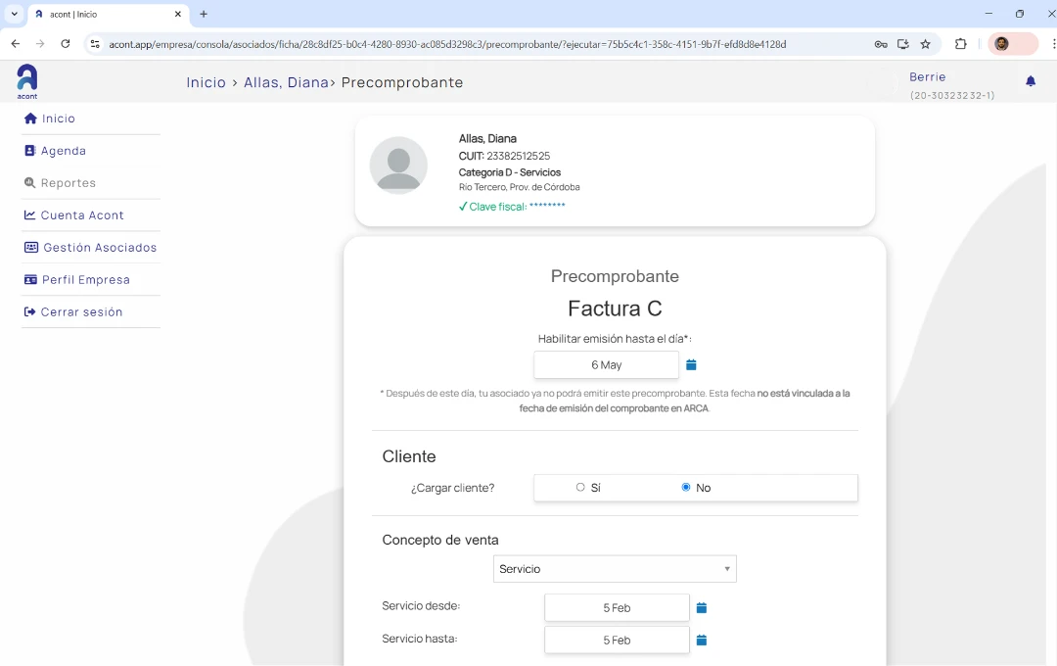This screenshot has height=666, width=1057.
Task: Select the No radio for ¿Cargar cliente?
Action: pyautogui.click(x=686, y=487)
